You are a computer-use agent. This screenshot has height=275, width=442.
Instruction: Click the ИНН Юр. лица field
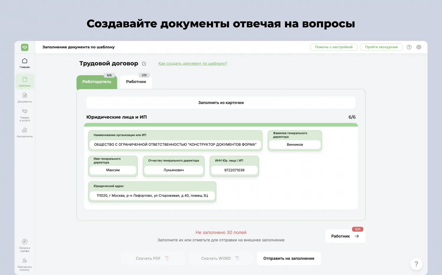click(234, 170)
